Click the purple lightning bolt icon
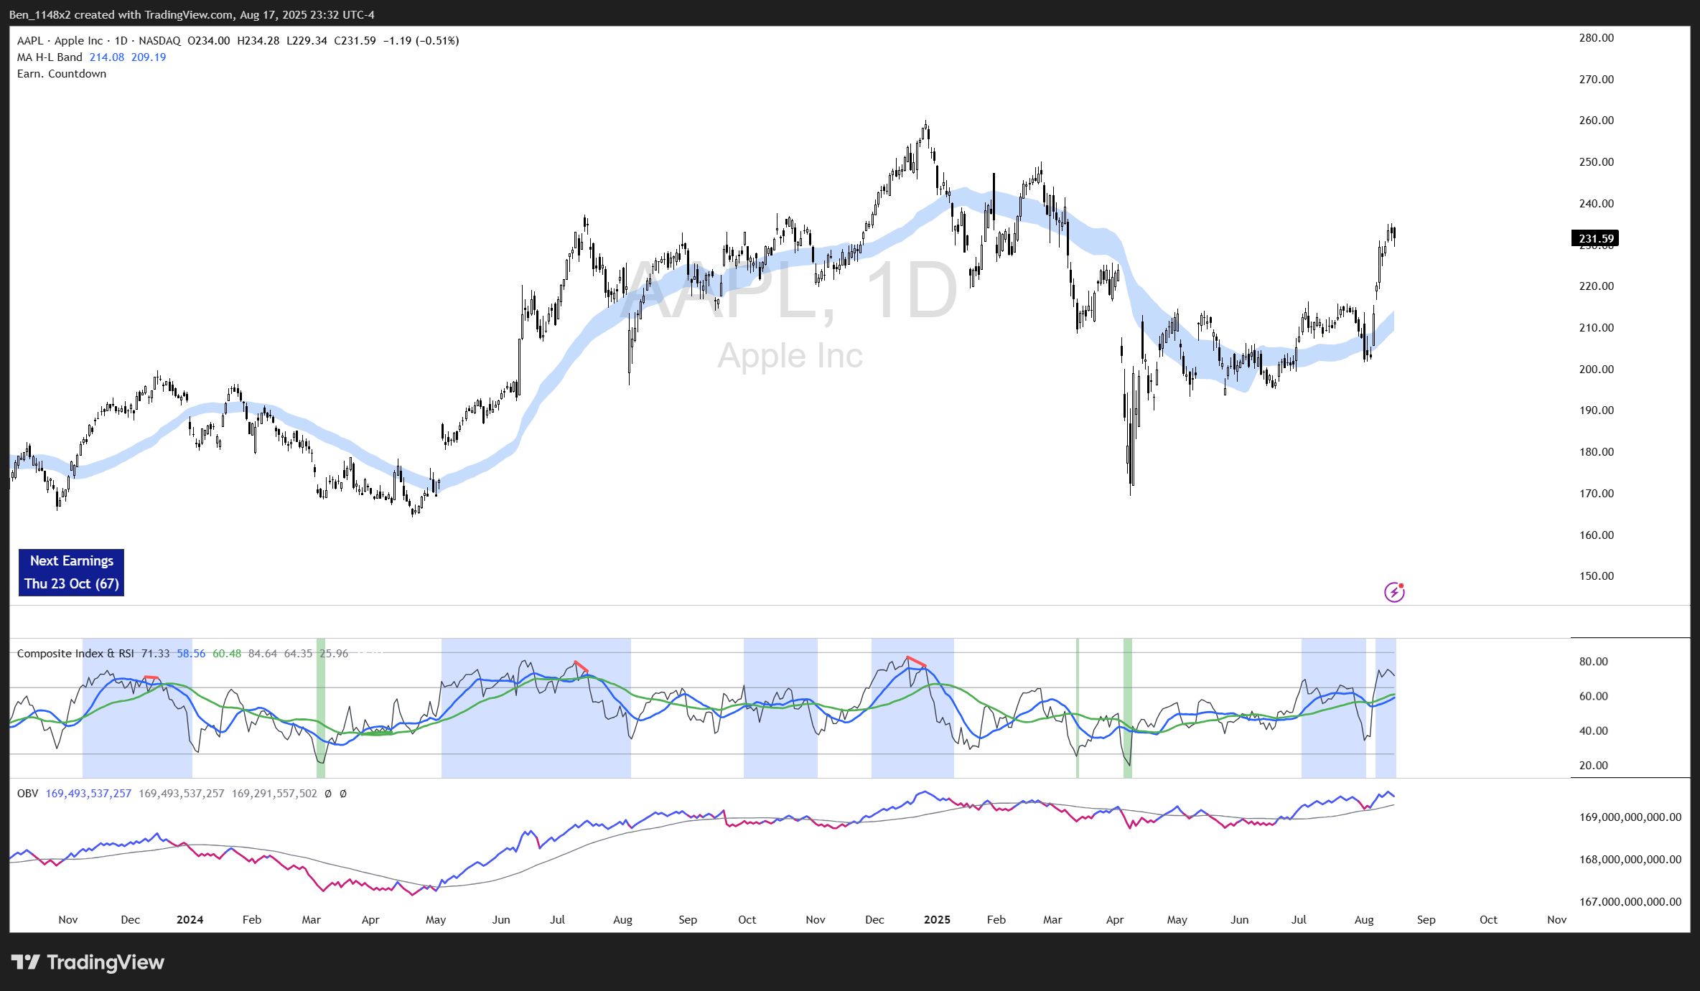Viewport: 1700px width, 991px height. [x=1393, y=592]
